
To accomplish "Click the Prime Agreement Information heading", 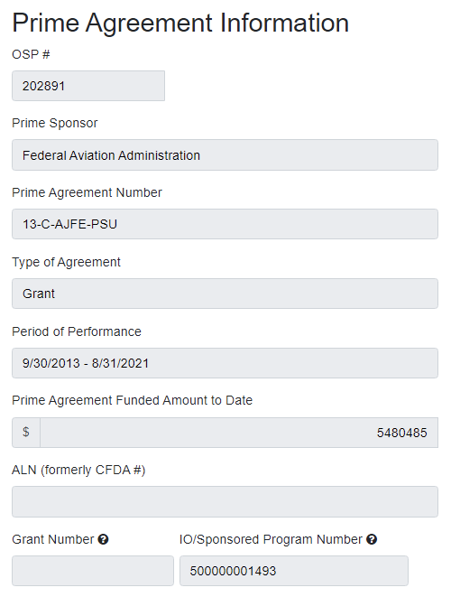I will coord(180,23).
